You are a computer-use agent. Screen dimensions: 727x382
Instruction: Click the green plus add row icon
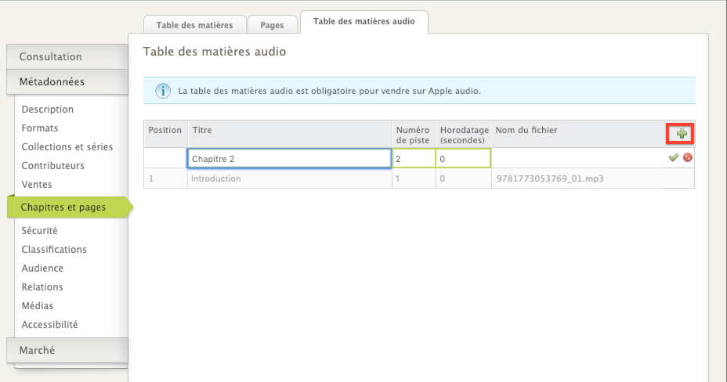tap(682, 134)
